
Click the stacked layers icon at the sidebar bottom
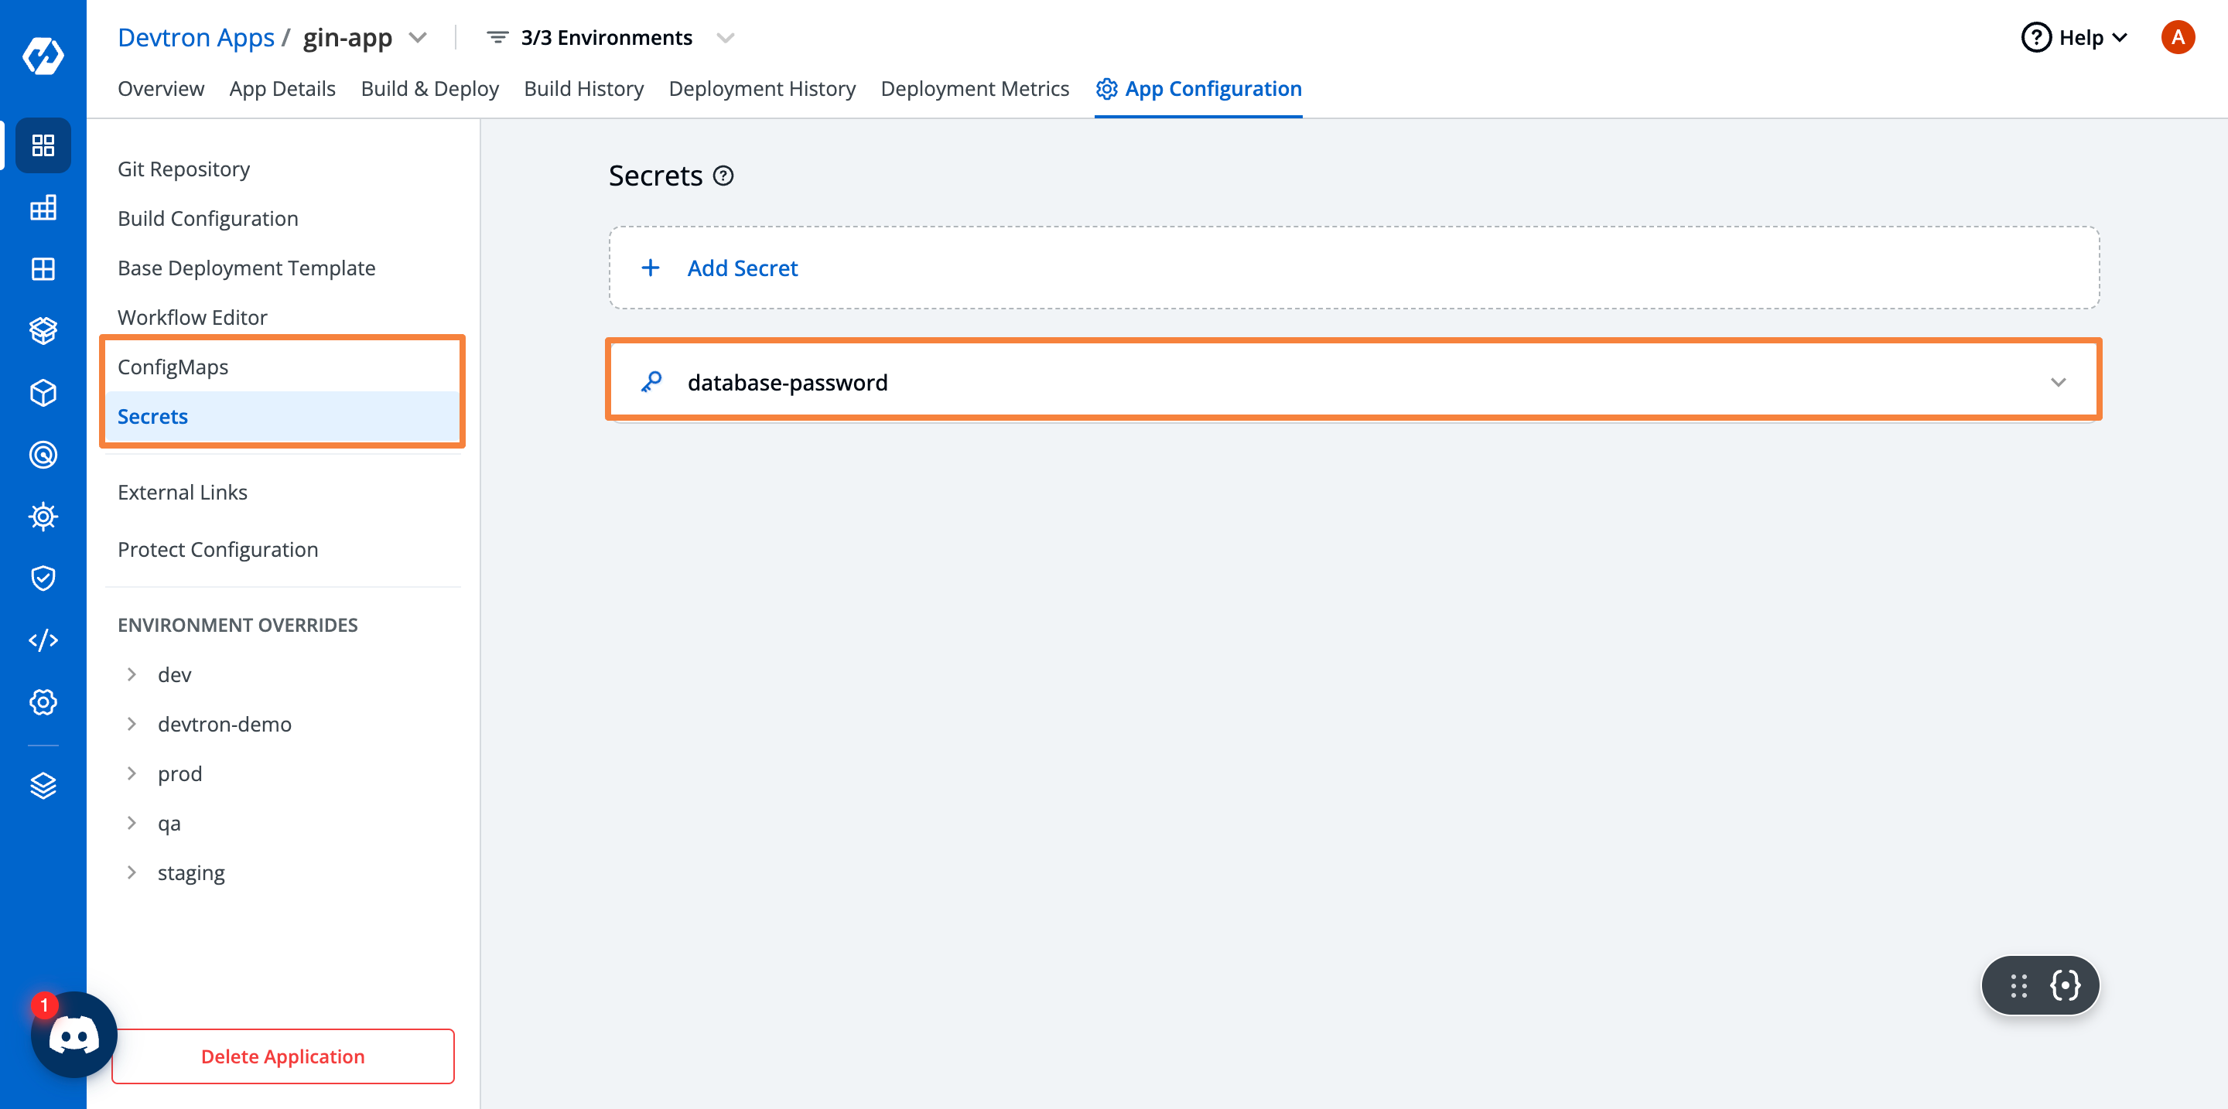click(43, 786)
